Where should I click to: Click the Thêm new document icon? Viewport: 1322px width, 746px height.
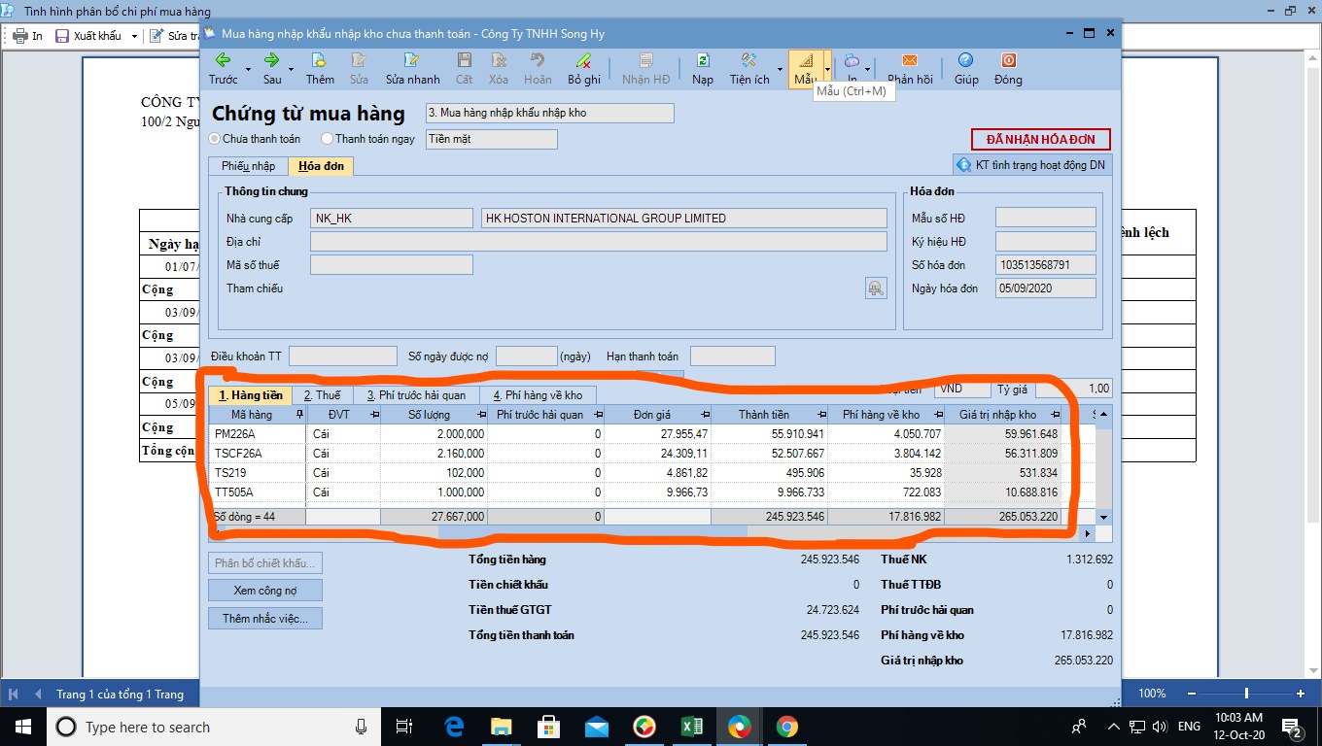pyautogui.click(x=320, y=60)
